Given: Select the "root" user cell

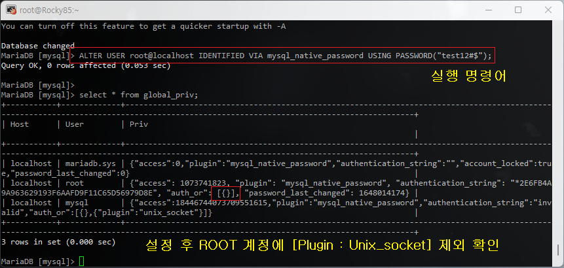Looking at the screenshot, I should coord(75,183).
